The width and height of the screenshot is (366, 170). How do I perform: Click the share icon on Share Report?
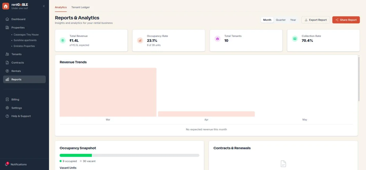[x=337, y=20]
